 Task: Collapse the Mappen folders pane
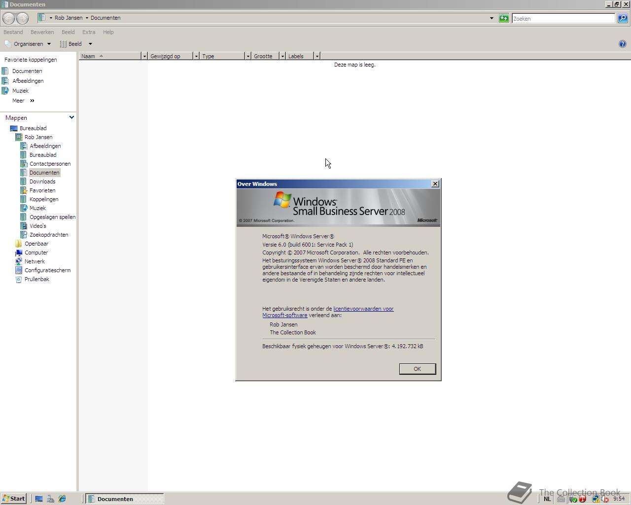tap(71, 117)
